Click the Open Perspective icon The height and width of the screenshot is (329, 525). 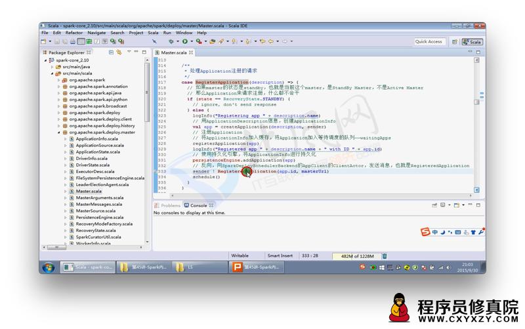[x=454, y=42]
